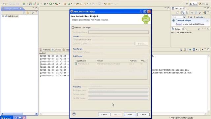Toggle the Use default location checkbox
Image resolution: width=211 pixels, height=119 pixels.
pos(74,40)
